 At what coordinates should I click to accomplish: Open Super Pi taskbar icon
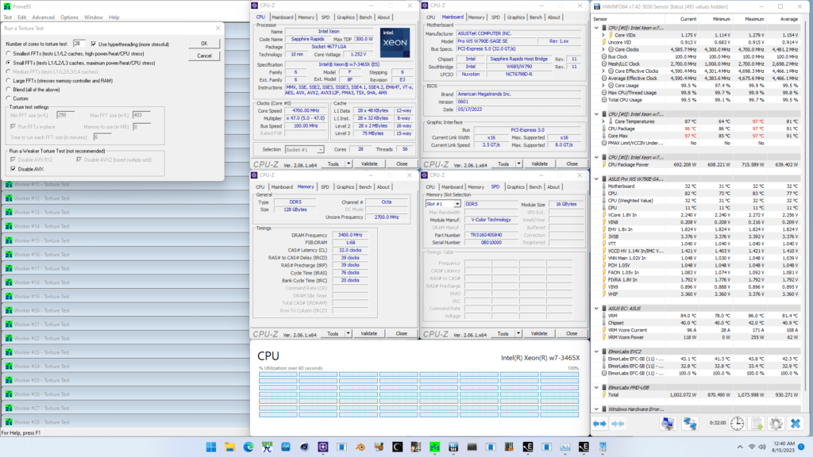[x=267, y=447]
